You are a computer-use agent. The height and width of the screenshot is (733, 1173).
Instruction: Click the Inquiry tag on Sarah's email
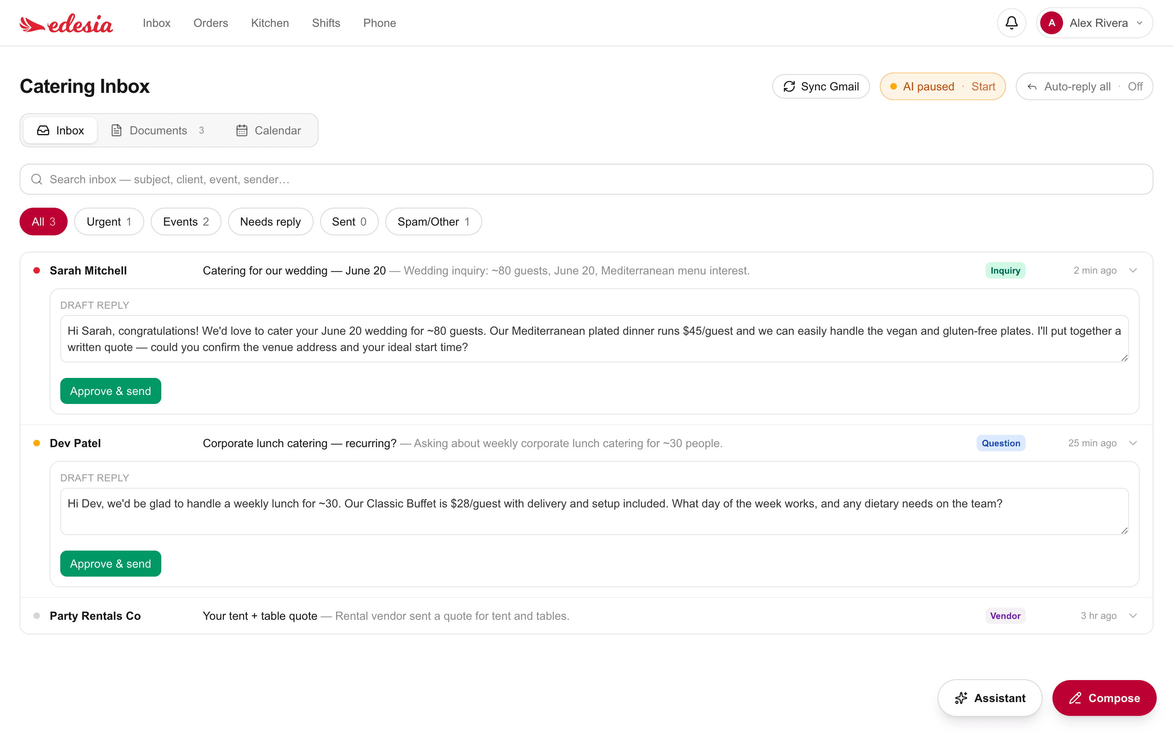coord(1005,270)
